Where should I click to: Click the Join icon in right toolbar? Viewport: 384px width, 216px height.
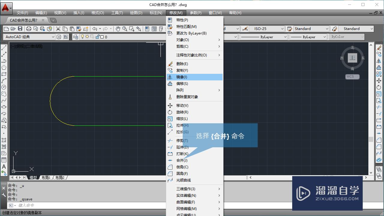pos(379,133)
